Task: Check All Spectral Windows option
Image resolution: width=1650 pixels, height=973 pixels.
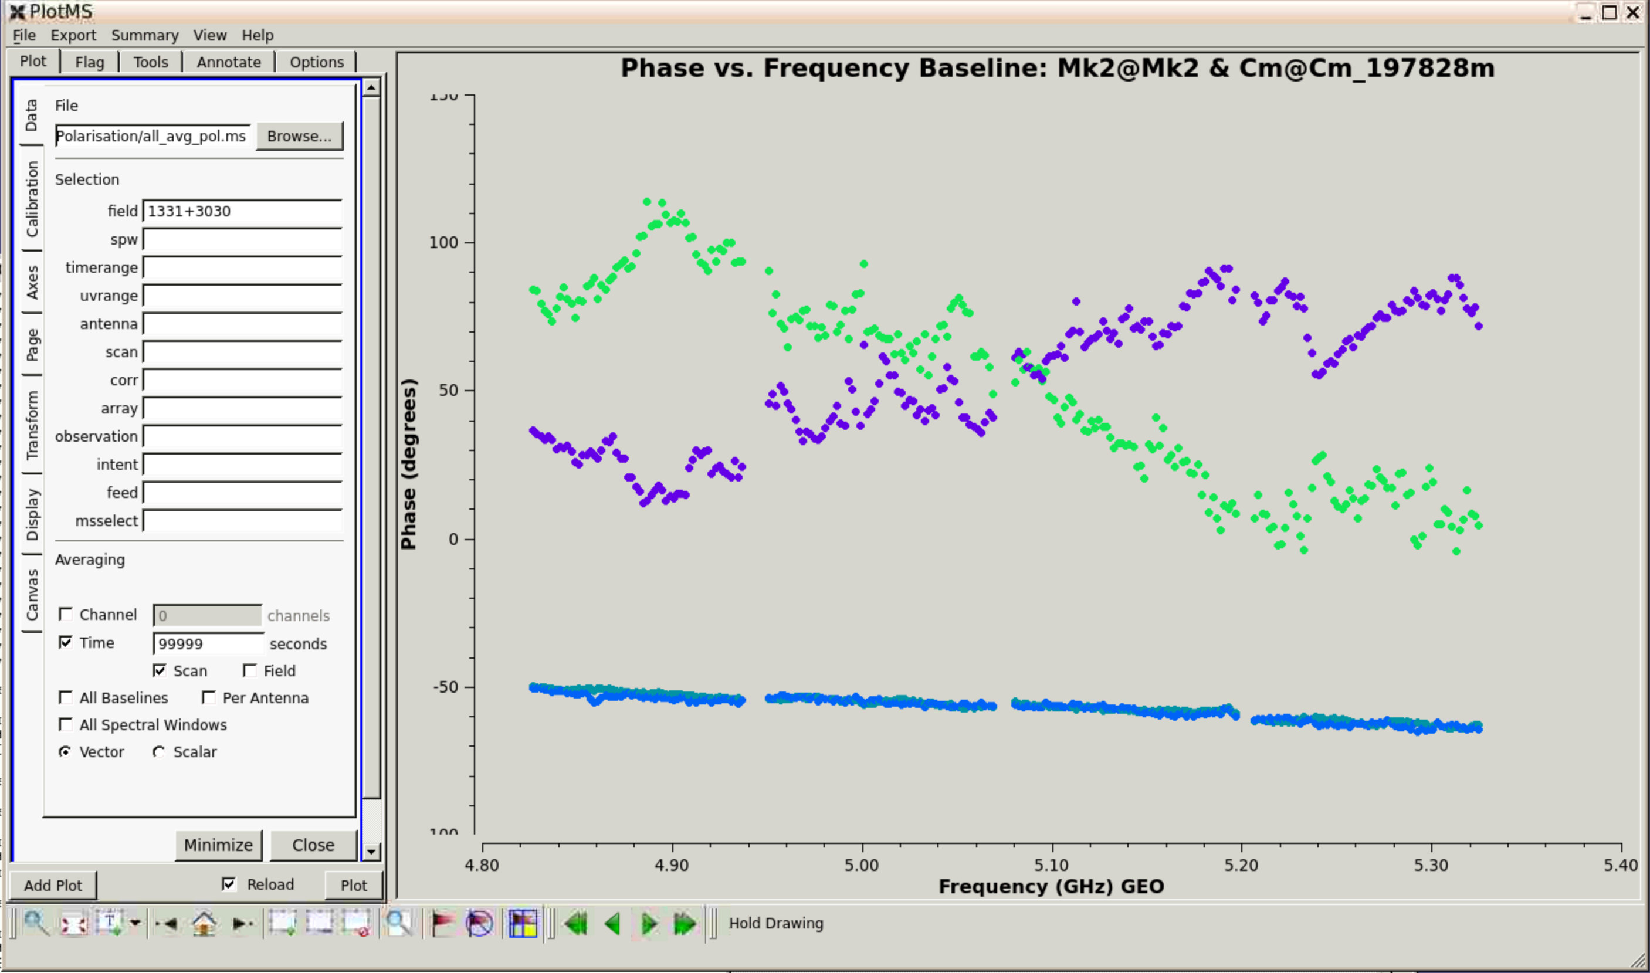Action: (66, 724)
